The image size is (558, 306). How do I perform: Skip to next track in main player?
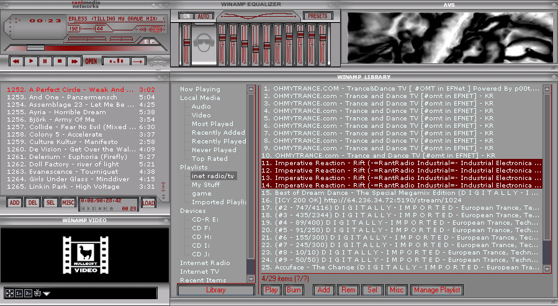pos(74,61)
